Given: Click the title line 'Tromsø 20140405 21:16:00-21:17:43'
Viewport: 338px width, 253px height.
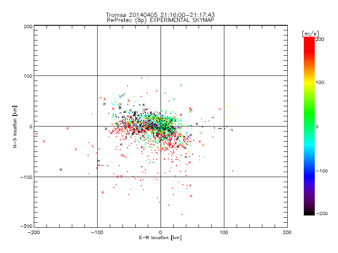Looking at the screenshot, I should pyautogui.click(x=160, y=15).
